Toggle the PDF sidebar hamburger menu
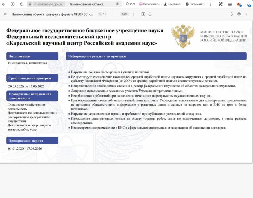 coord(5,14)
